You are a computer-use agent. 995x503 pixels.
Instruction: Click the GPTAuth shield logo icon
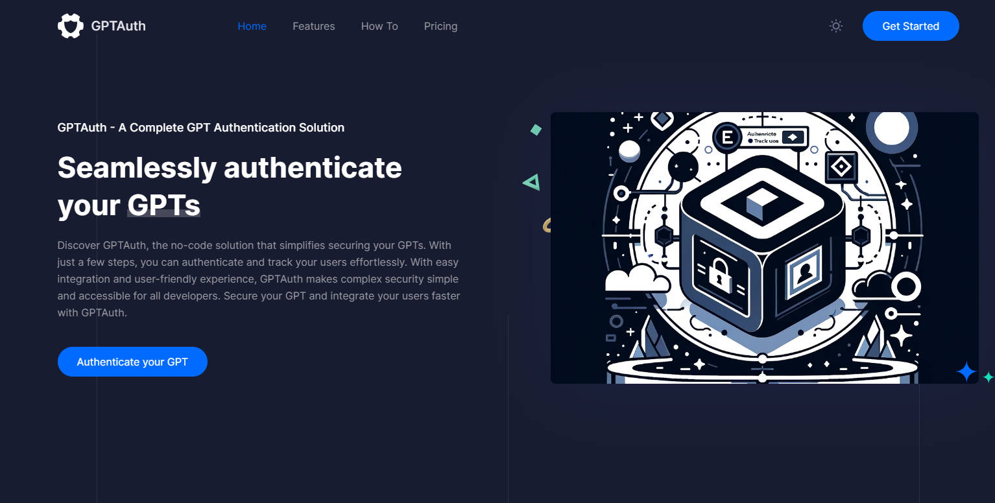coord(70,26)
